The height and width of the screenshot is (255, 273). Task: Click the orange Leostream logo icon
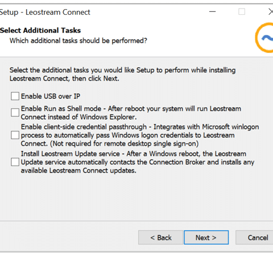click(x=264, y=38)
